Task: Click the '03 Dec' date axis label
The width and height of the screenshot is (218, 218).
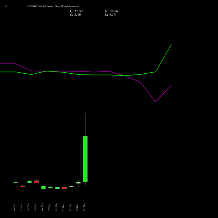Action: pyautogui.click(x=77, y=207)
